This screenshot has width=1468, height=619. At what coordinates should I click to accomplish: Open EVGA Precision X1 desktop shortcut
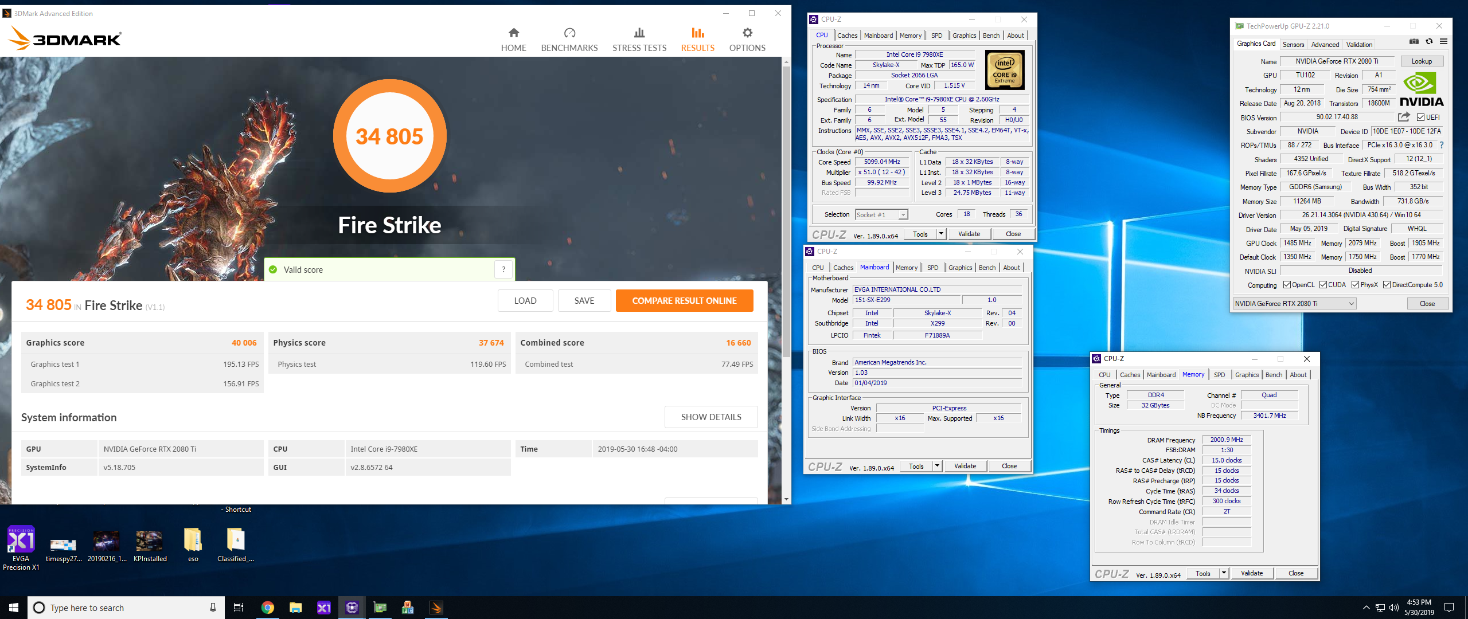(x=21, y=549)
